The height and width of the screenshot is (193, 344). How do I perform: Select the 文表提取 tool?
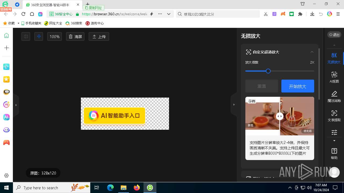(x=334, y=116)
